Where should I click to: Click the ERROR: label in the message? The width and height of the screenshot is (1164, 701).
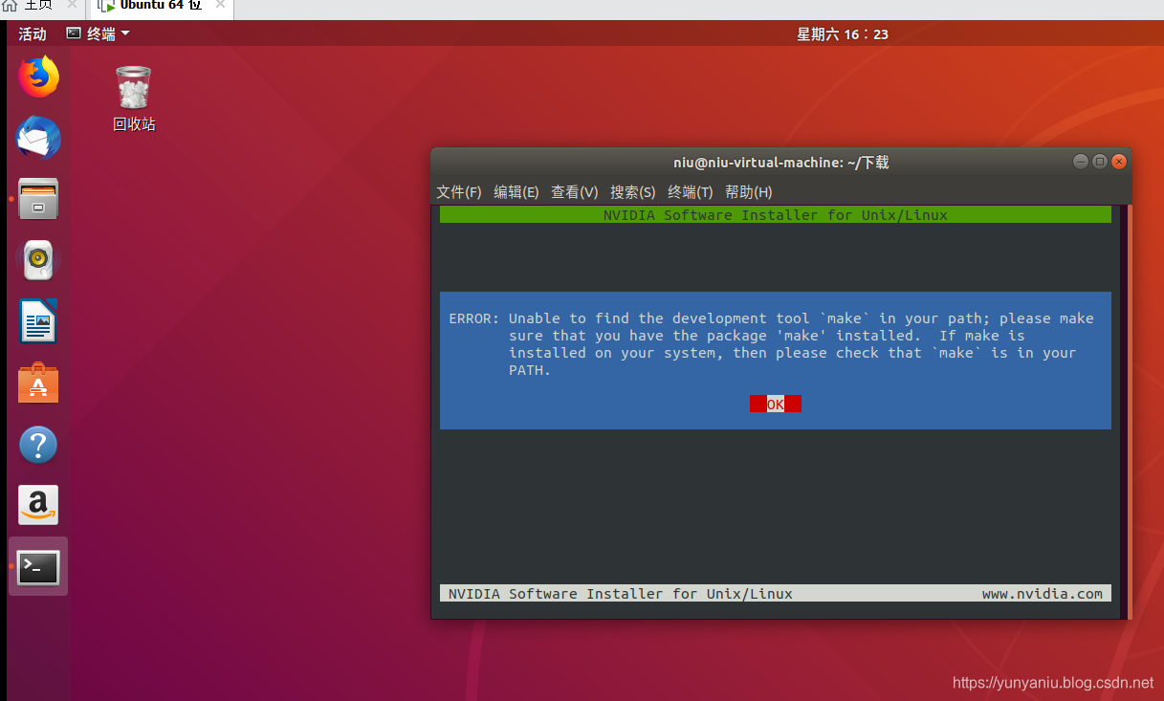point(474,318)
